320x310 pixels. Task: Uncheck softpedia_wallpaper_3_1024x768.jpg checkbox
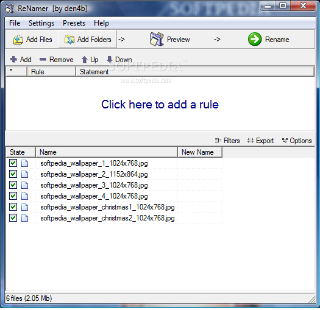coord(13,185)
